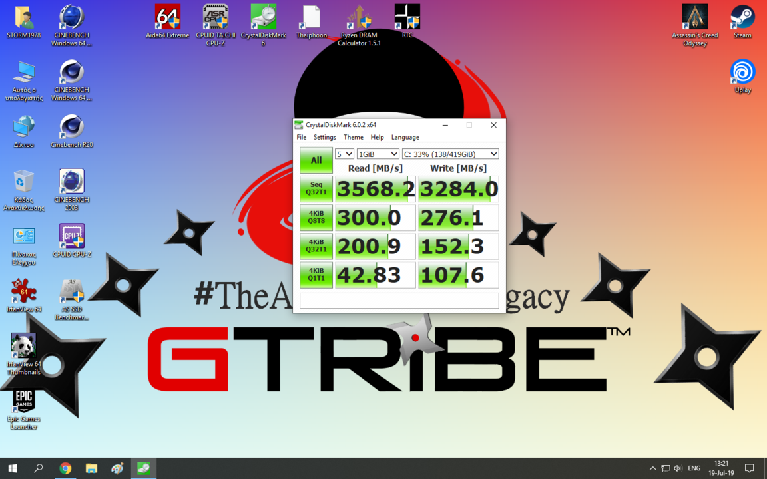This screenshot has height=479, width=767.
Task: Open the top CINEBENCH Windows 64 shortcut
Action: point(71,25)
